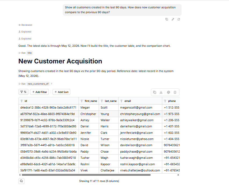The image size is (229, 187).
Task: Click the @ mention icon above table
Action: click(x=168, y=92)
